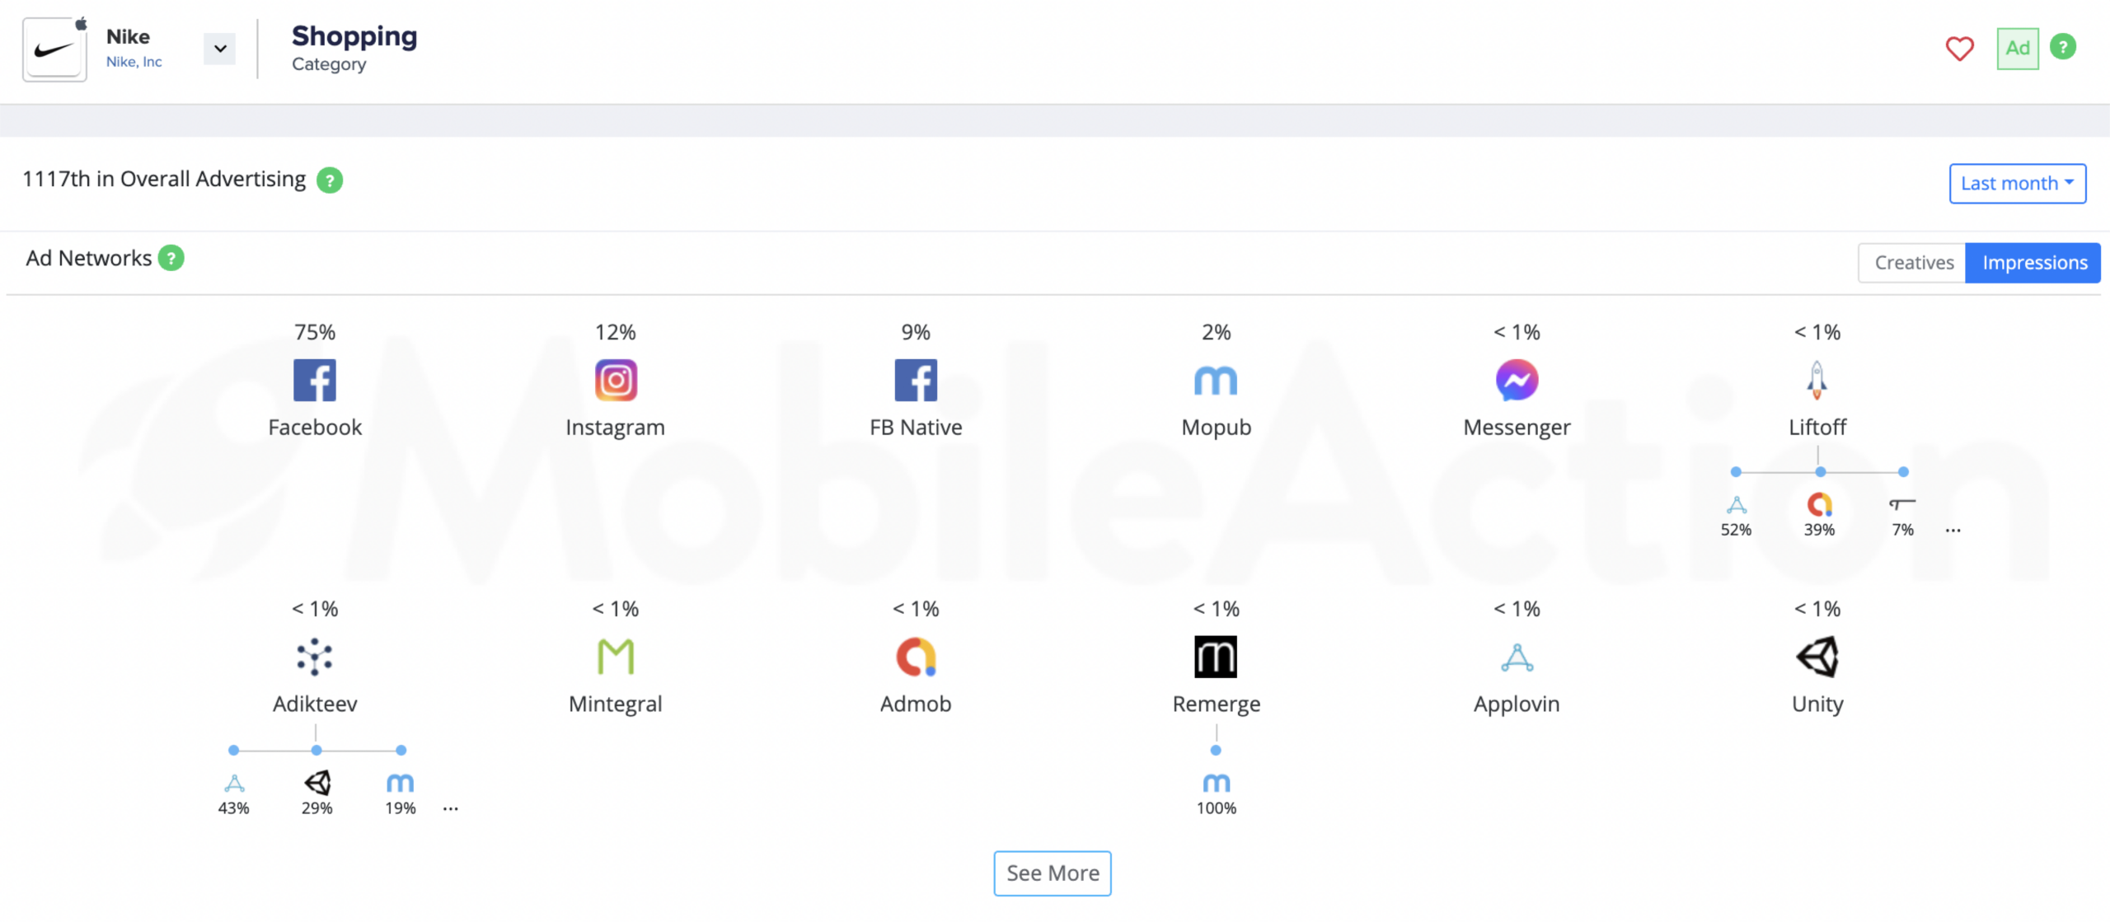Screen dimensions: 2110x922
Task: Click Mopub sub-network icon under Adikteev (19%)
Action: click(x=401, y=783)
